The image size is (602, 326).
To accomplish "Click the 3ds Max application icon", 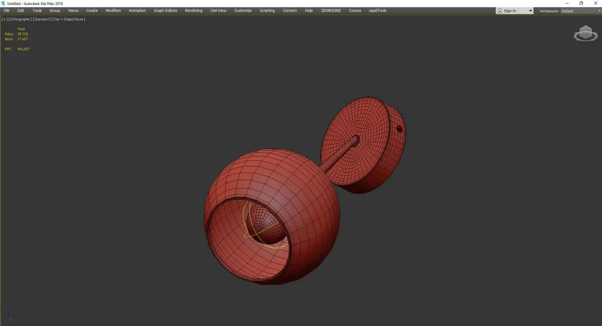I will click(x=3, y=4).
